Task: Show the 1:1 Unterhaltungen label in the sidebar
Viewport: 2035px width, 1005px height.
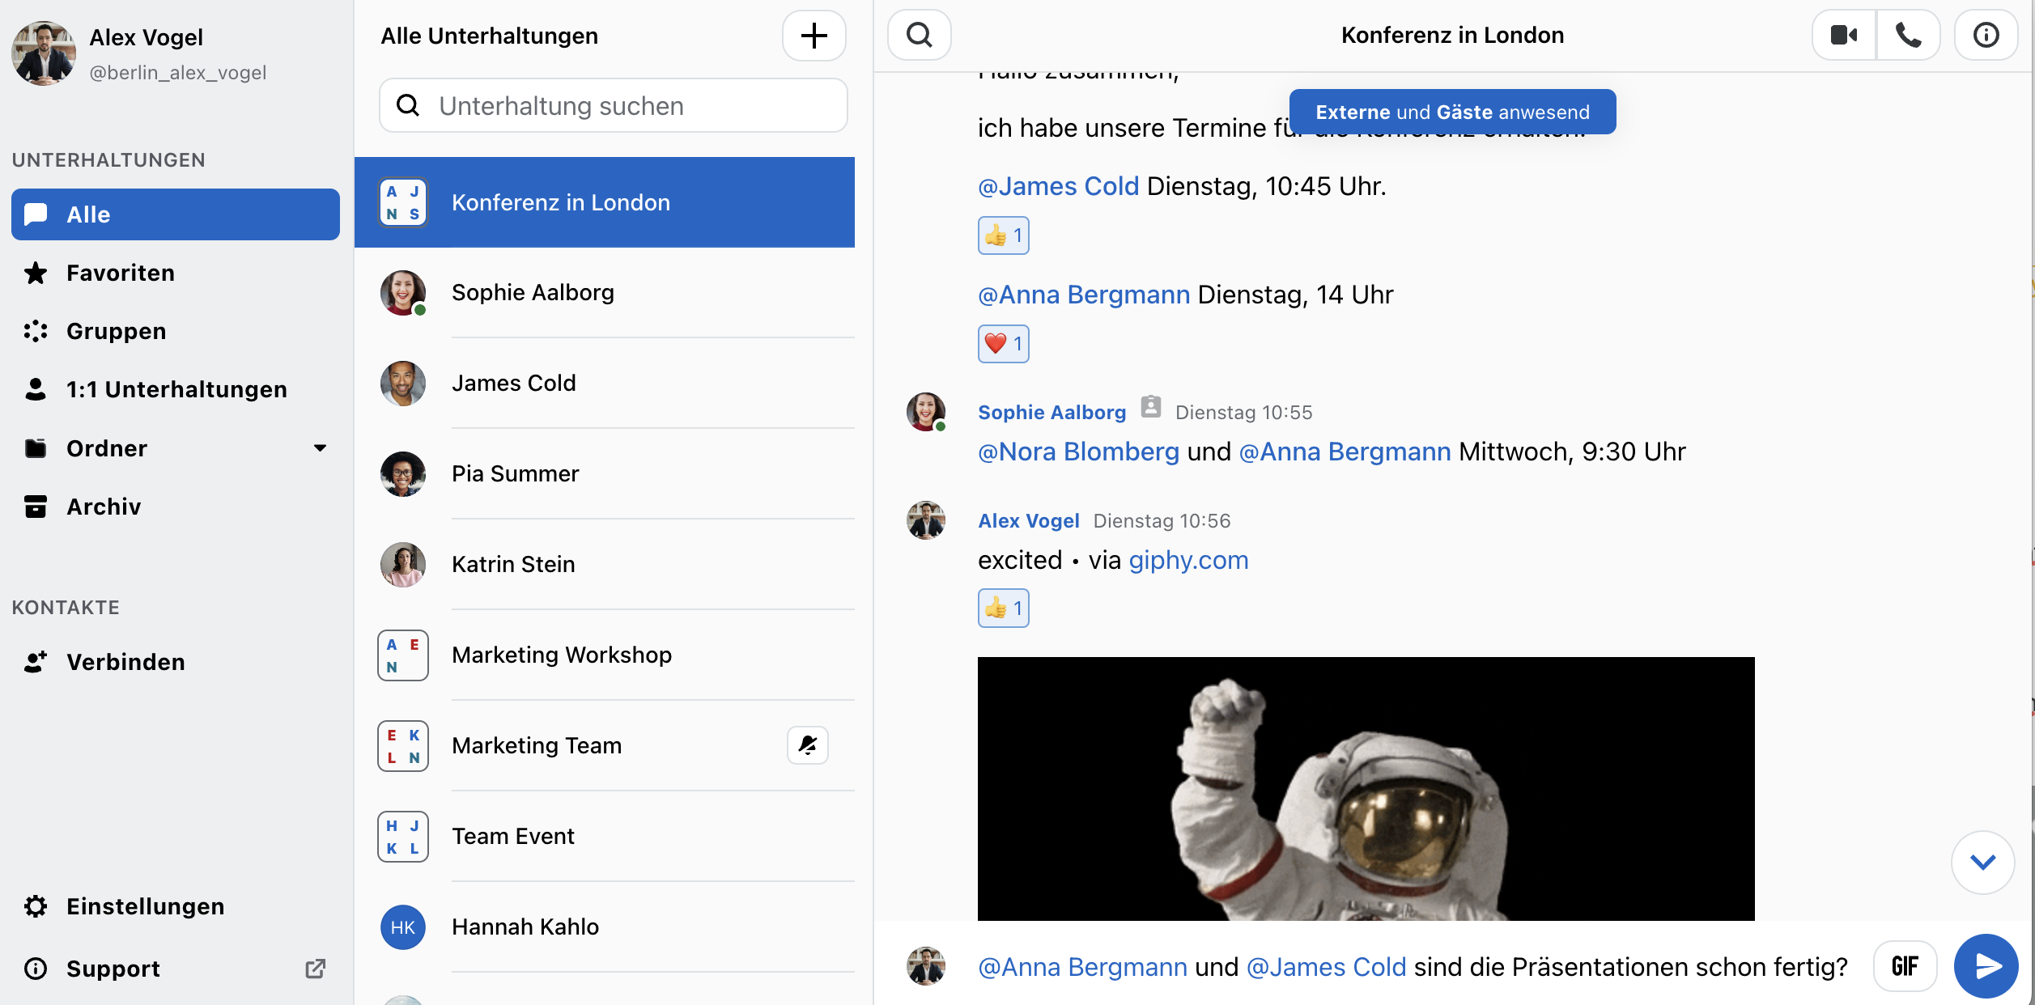Action: click(x=176, y=389)
